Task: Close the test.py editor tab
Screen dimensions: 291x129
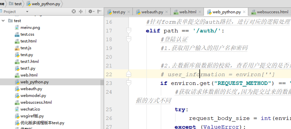Action: point(129,12)
